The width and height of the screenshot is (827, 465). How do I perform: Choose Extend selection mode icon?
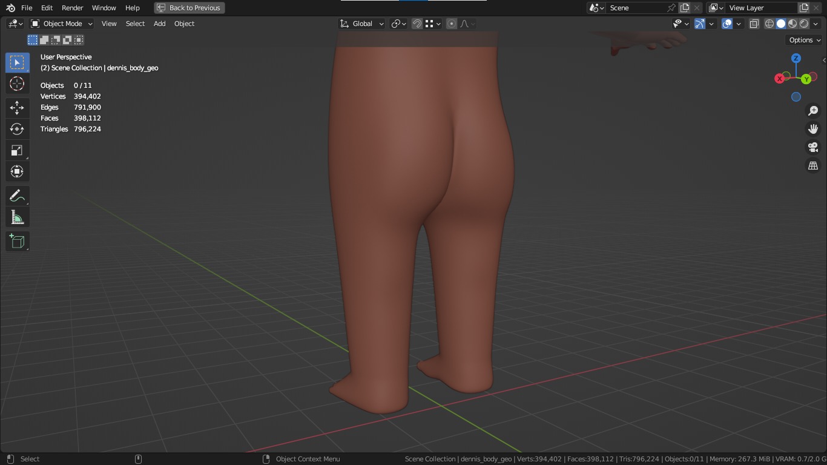(x=44, y=40)
